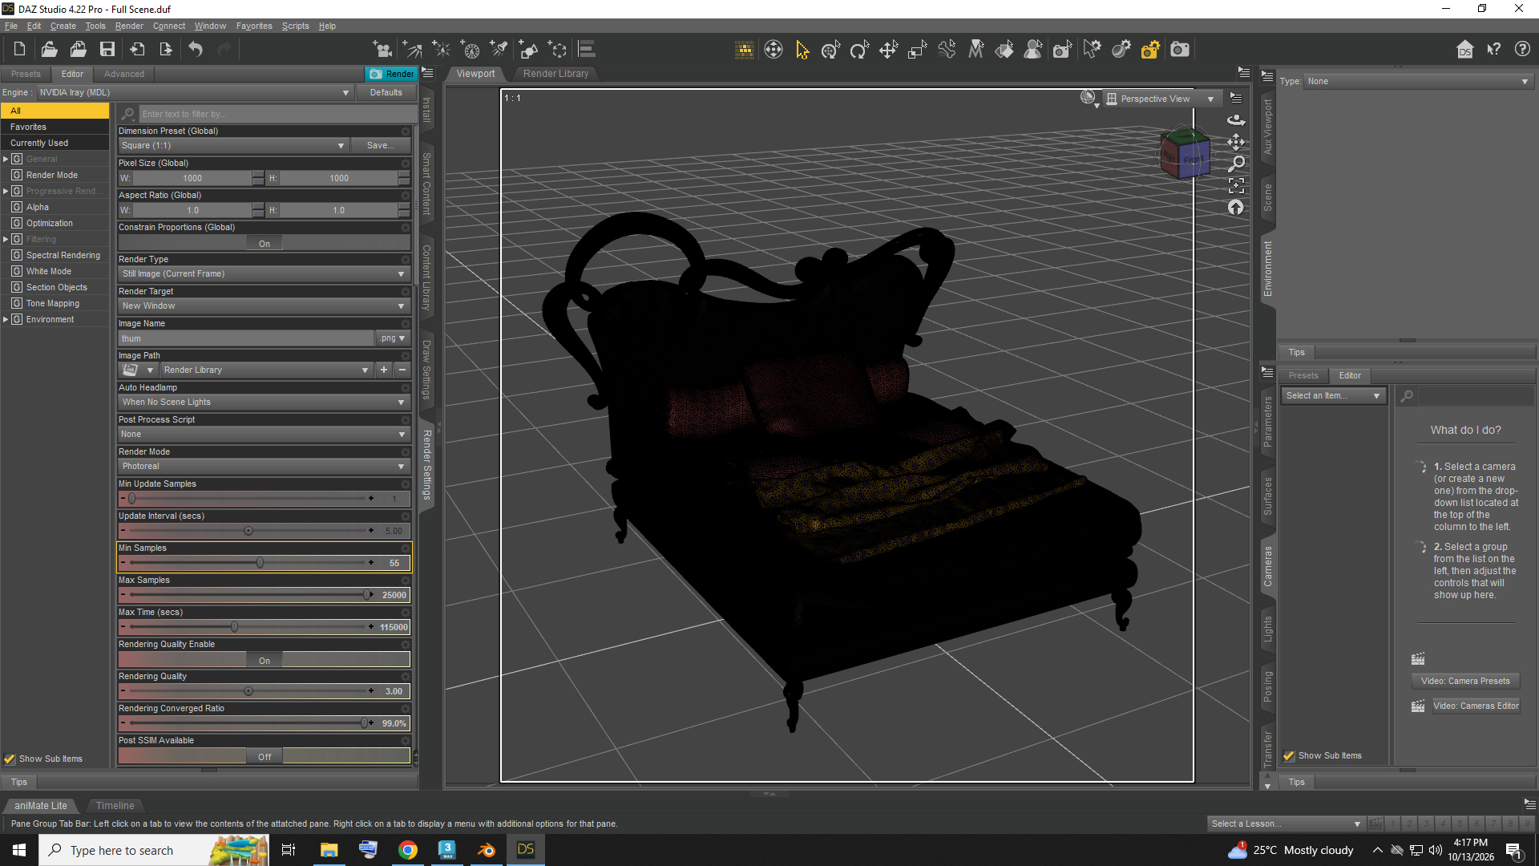
Task: Click the viewport pan icon
Action: (x=1236, y=142)
